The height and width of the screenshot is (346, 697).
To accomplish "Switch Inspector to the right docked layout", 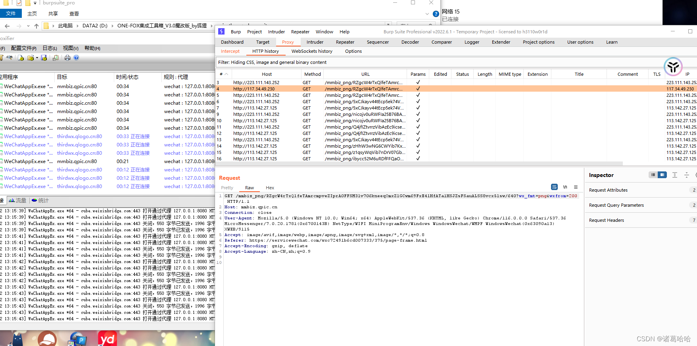I will tap(662, 175).
